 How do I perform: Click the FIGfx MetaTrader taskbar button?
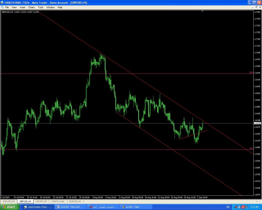point(38,207)
